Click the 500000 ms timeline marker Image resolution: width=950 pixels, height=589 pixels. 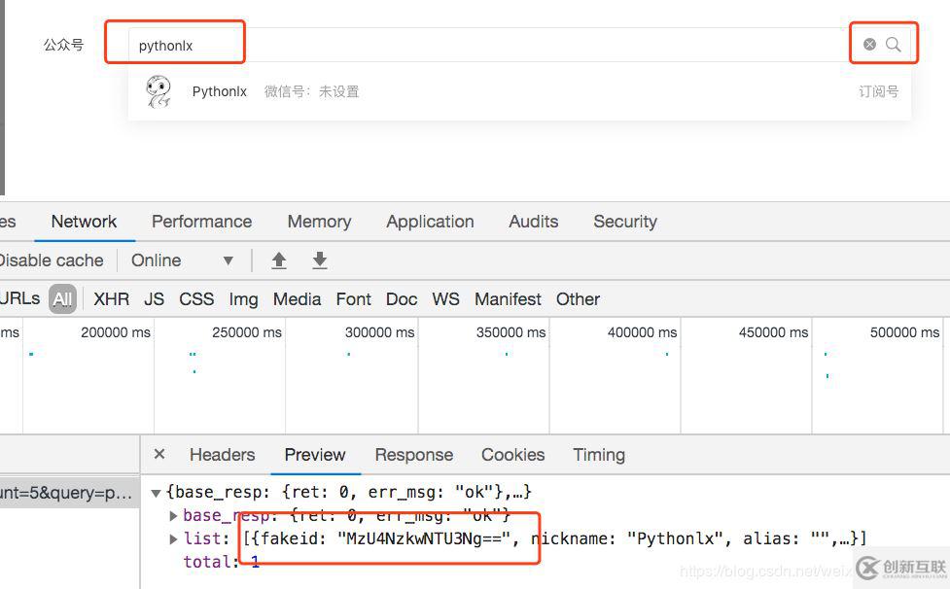click(x=904, y=332)
